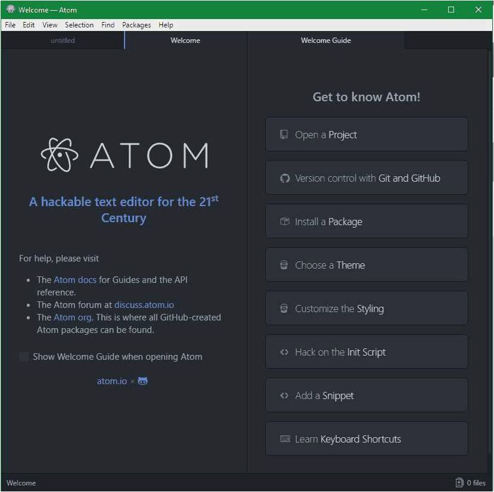Toggle Show Welcome Guide when opening Atom checkbox
Image resolution: width=494 pixels, height=492 pixels.
pos(24,357)
